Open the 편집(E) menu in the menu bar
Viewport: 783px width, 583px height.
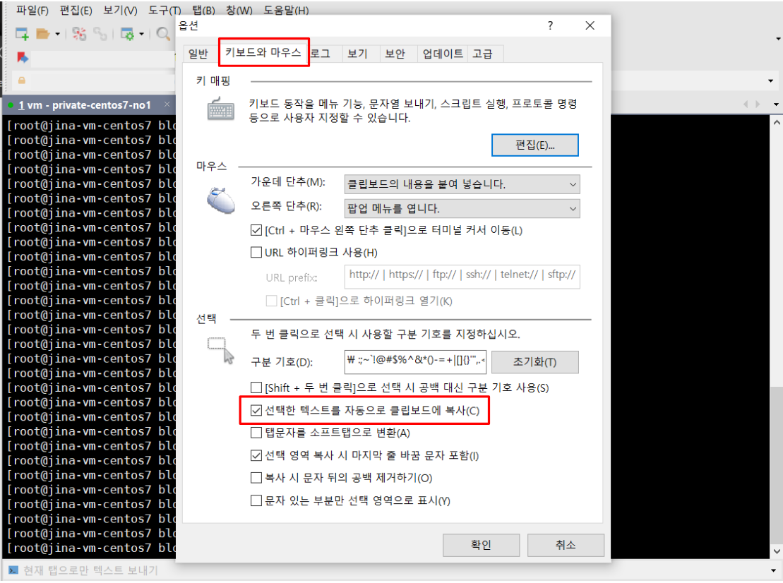coord(76,10)
